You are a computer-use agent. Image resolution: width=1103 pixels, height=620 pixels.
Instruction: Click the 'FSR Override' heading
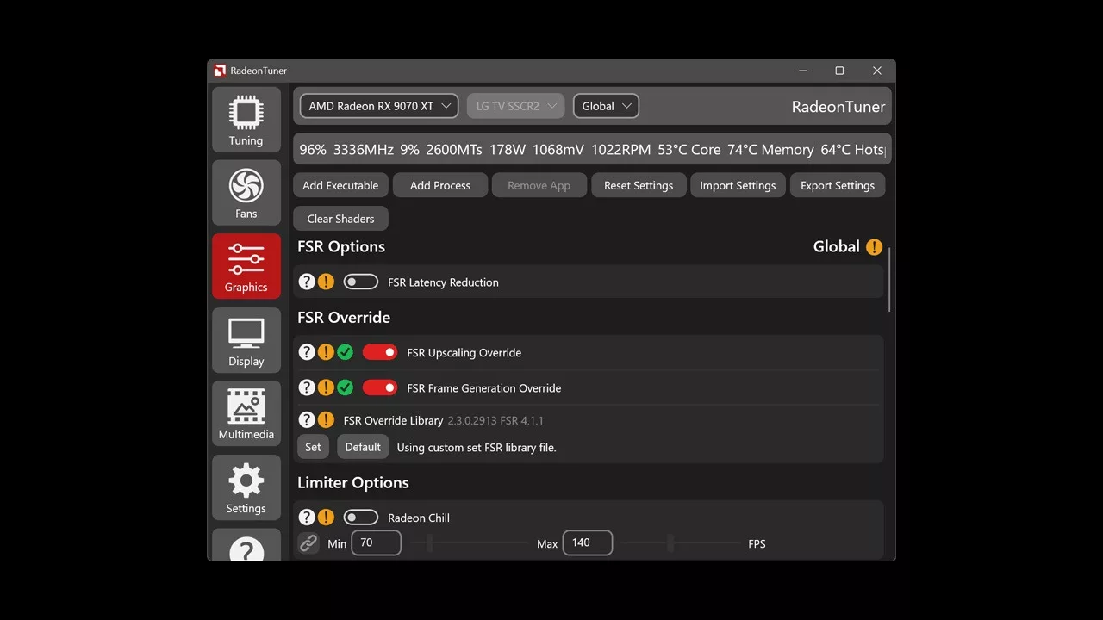point(344,318)
